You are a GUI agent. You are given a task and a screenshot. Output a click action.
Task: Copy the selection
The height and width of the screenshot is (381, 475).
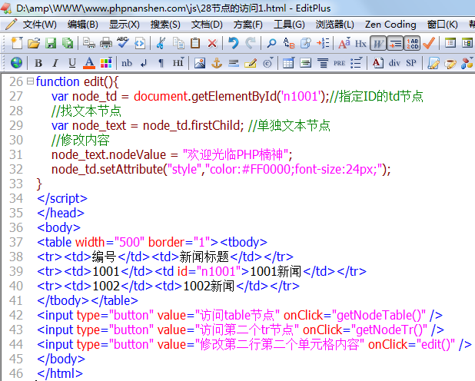(x=178, y=43)
